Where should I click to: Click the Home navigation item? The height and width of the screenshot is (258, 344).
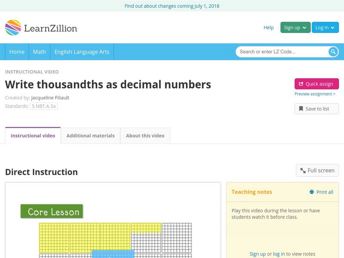17,52
